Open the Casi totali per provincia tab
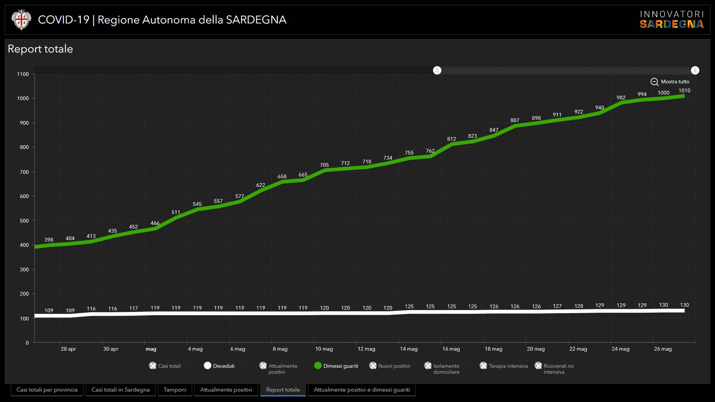The height and width of the screenshot is (402, 715). tap(47, 390)
